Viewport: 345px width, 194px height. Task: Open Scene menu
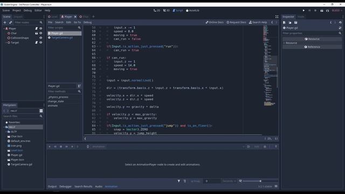click(6, 10)
